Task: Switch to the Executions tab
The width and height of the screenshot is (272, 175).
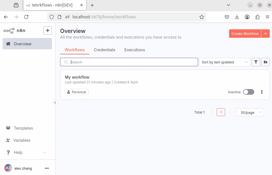Action: point(135,50)
